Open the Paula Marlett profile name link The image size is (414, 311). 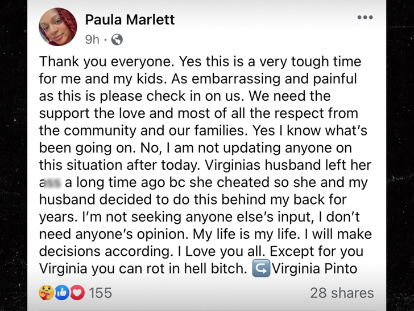point(130,19)
